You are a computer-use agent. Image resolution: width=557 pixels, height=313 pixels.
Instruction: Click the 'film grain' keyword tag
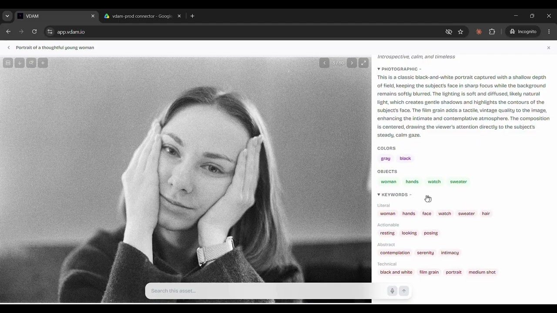(x=429, y=272)
